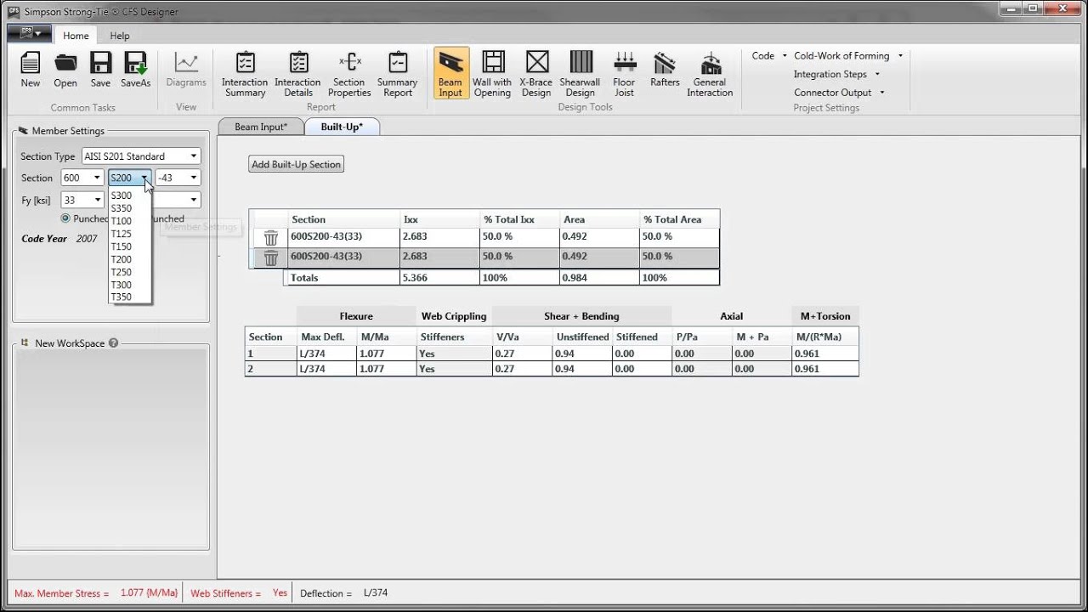
Task: Click the Ixx column header
Action: [439, 219]
